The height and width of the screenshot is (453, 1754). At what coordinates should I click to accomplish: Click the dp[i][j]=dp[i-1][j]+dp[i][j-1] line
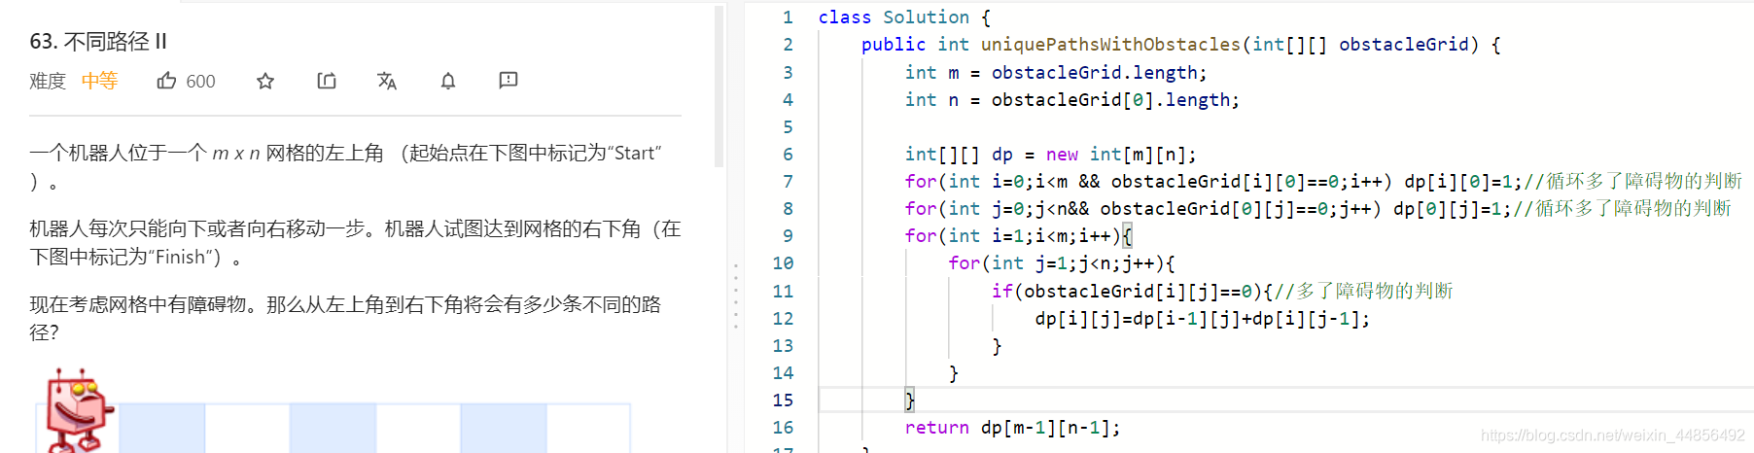coord(1202,319)
